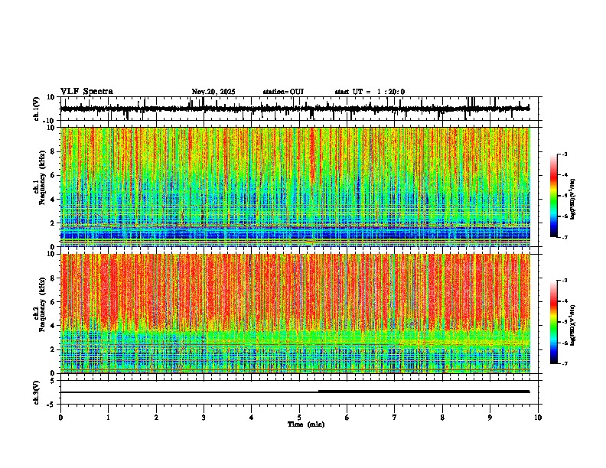Click the 'ch.1(V)' waveform axis label
606x468 pixels.
point(37,109)
